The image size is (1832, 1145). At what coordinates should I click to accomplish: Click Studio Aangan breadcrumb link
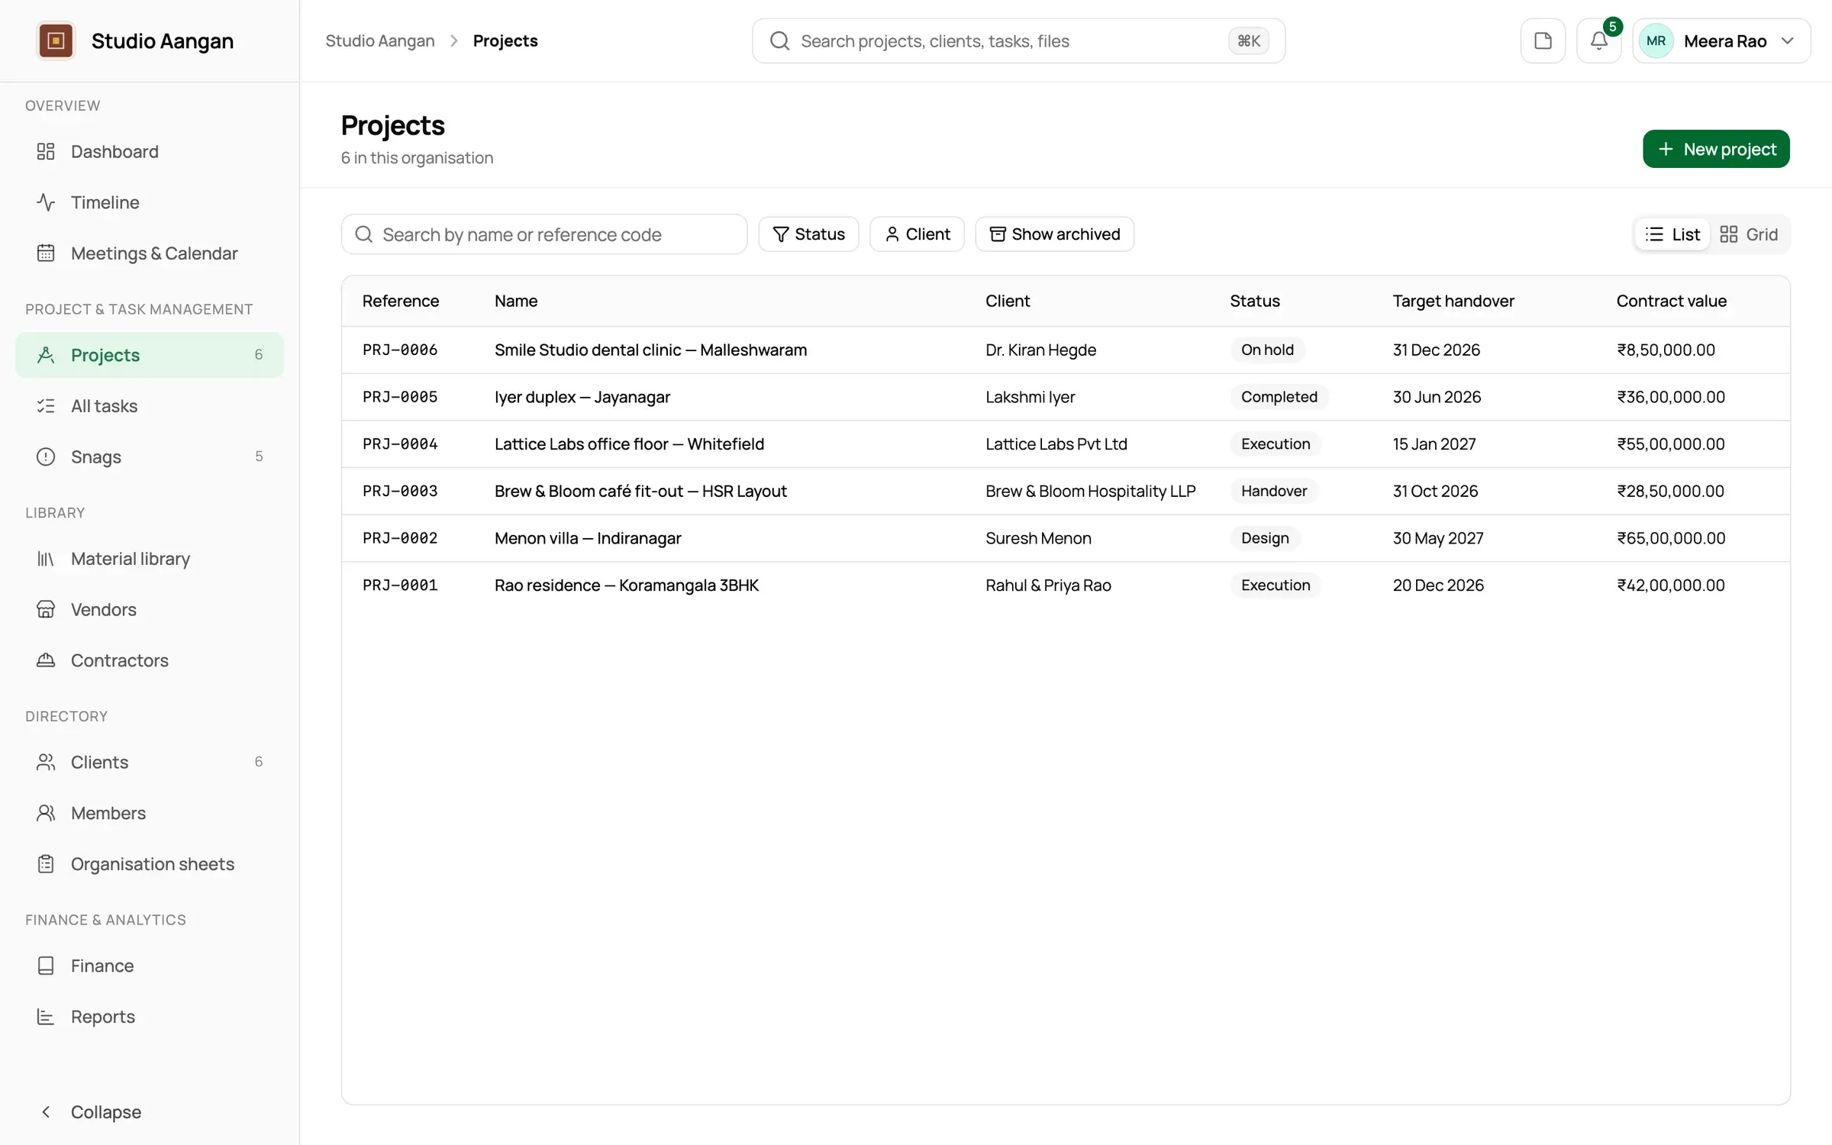(x=380, y=40)
